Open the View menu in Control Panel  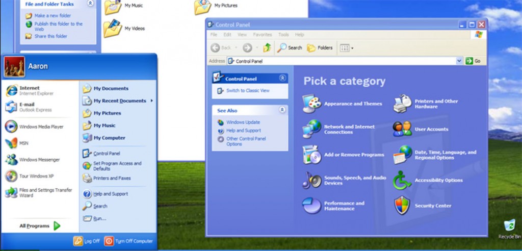click(242, 35)
